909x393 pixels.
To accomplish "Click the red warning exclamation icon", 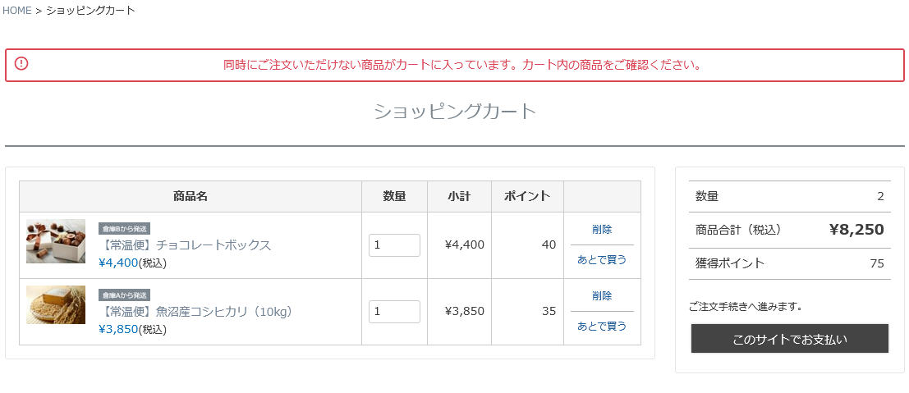I will pyautogui.click(x=21, y=63).
